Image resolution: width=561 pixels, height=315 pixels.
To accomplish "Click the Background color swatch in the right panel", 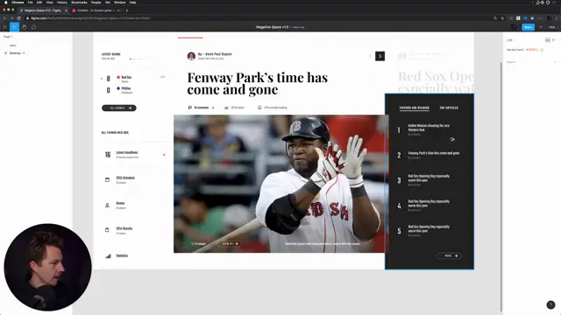I will tap(542, 50).
